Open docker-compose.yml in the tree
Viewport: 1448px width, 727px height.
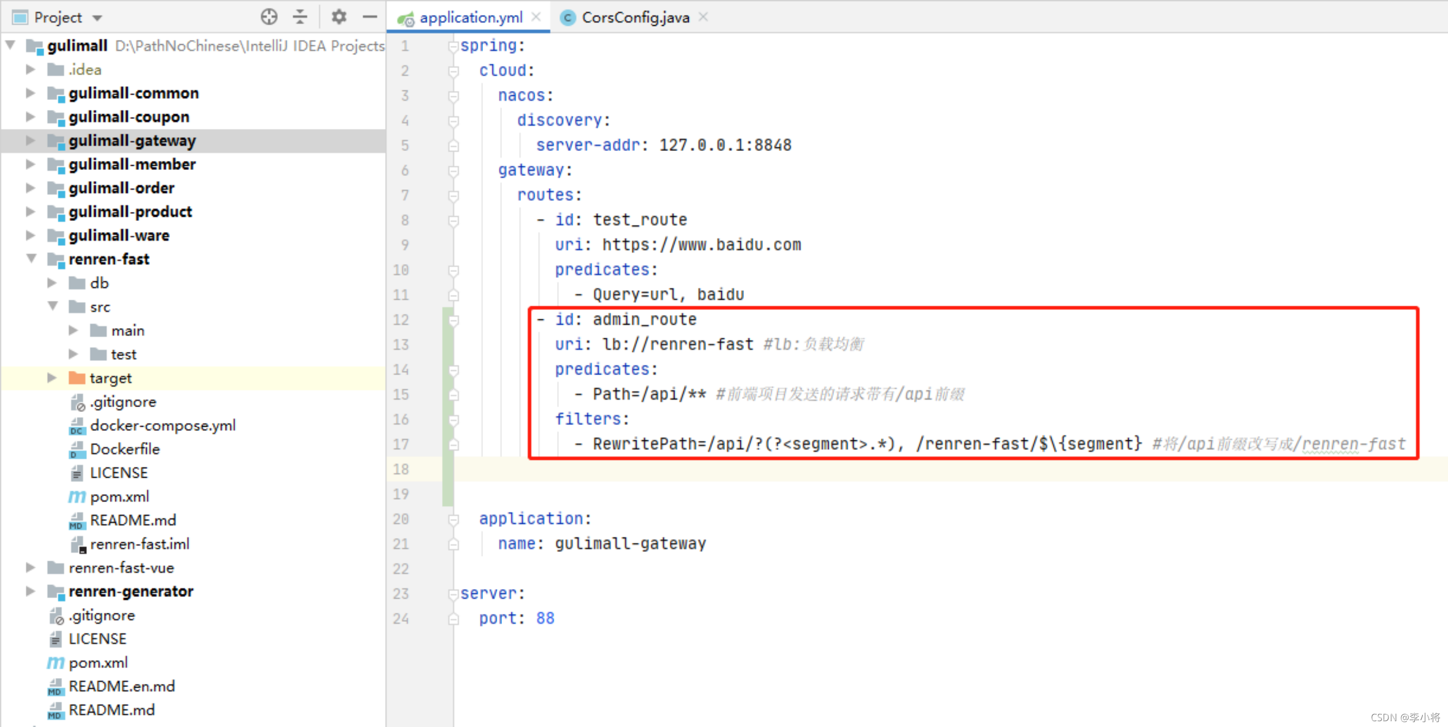pyautogui.click(x=163, y=425)
